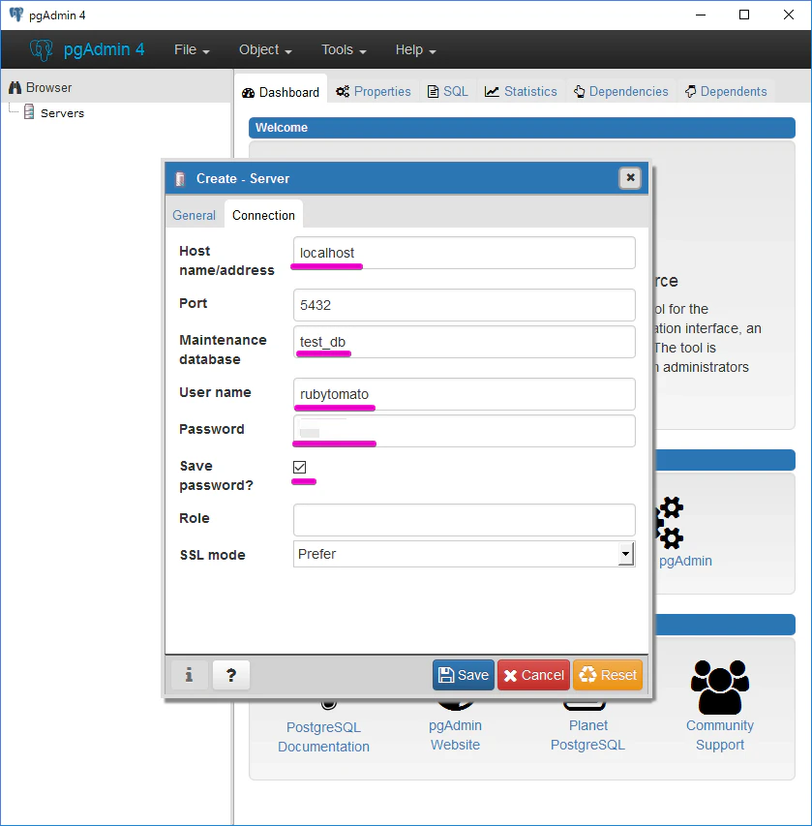Select the Servers label in Browser tree
812x826 pixels.
(x=62, y=113)
